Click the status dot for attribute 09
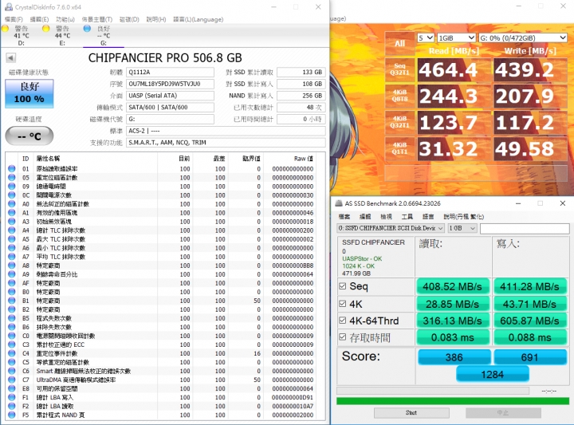The image size is (574, 425). (12, 187)
